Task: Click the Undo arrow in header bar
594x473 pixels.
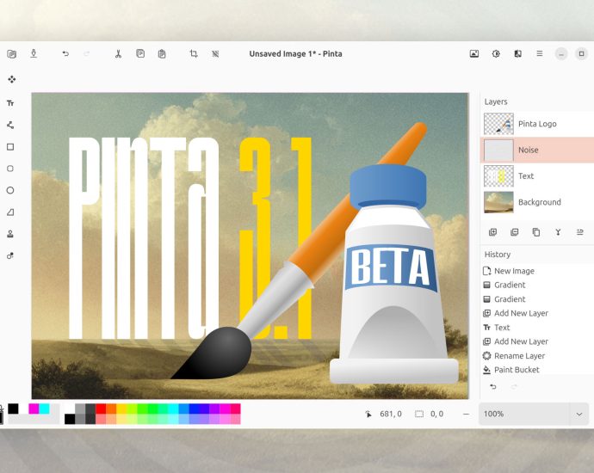Action: [x=65, y=54]
